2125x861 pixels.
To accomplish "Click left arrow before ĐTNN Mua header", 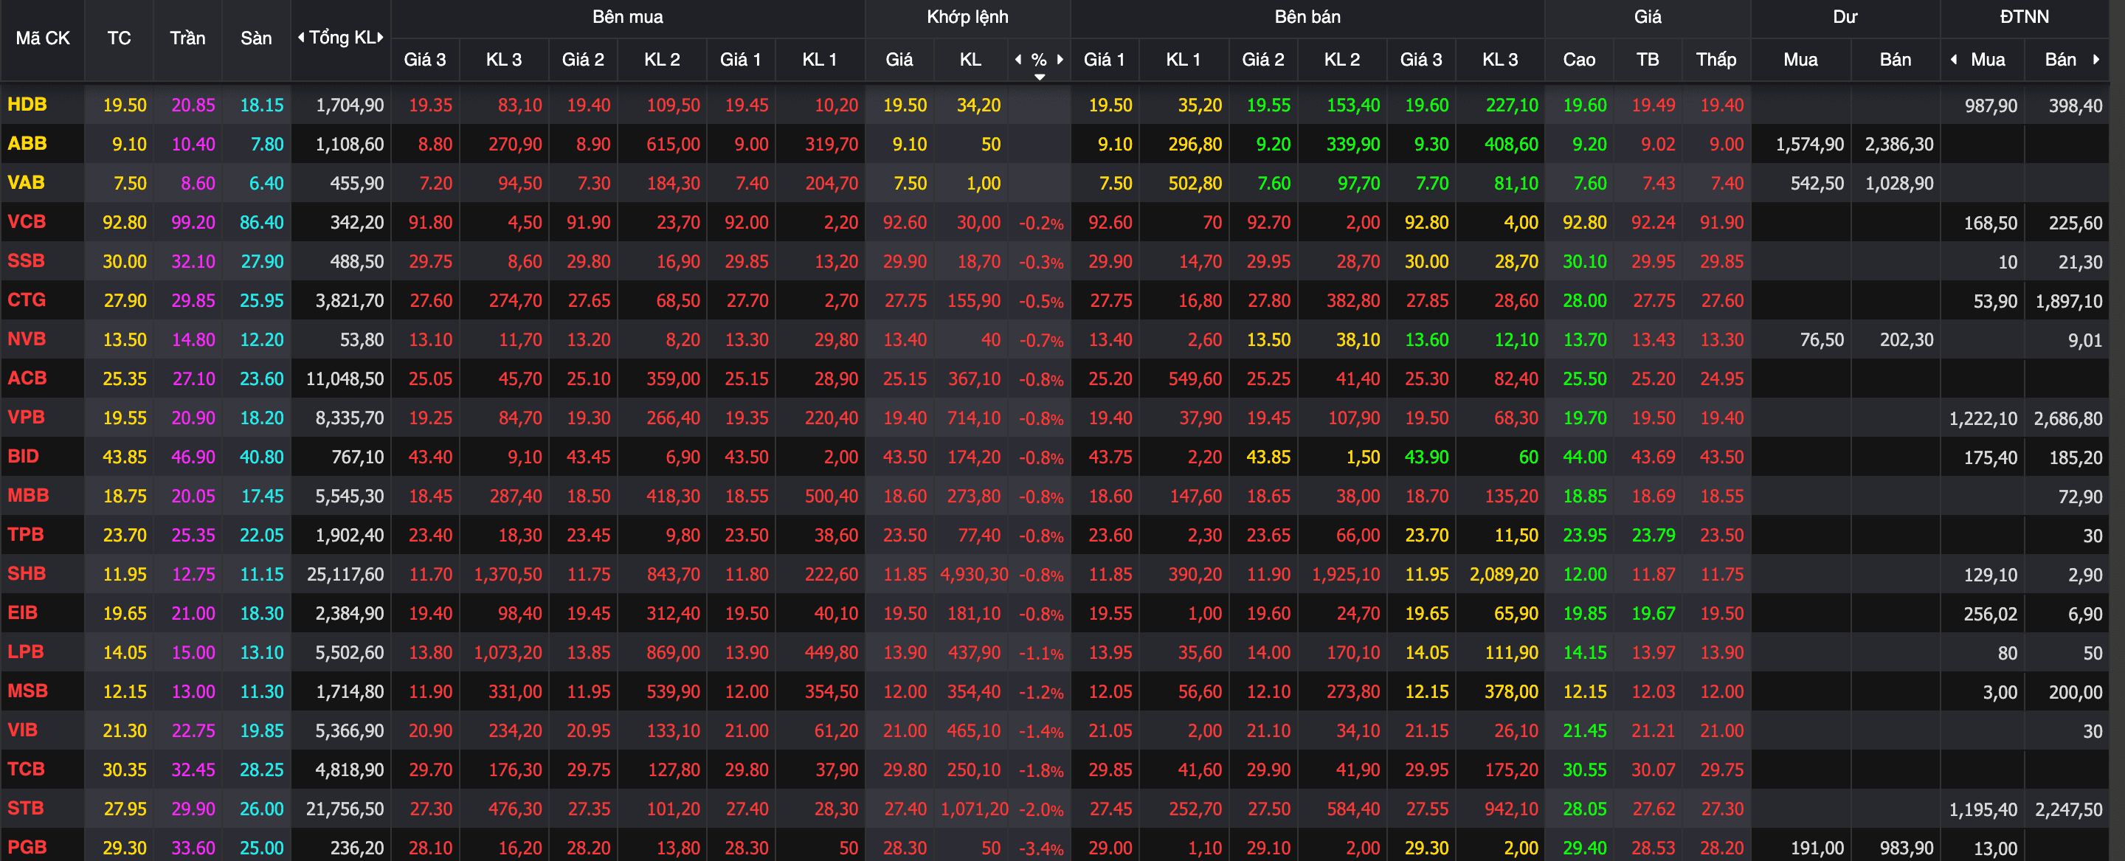I will 1953,59.
